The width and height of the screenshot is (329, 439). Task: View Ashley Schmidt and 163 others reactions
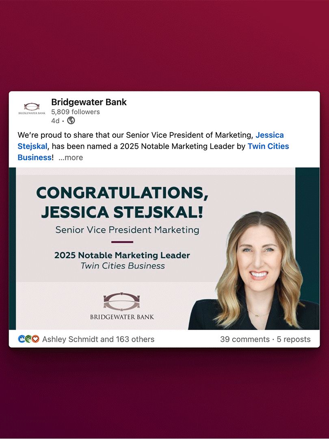pyautogui.click(x=98, y=339)
